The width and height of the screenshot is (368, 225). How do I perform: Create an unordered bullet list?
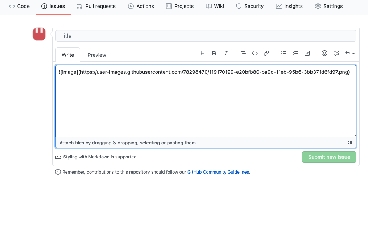pos(284,53)
